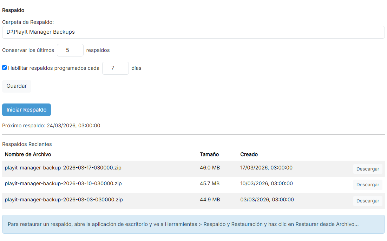Click the 45.7 MB size value
The image size is (387, 241).
pos(210,183)
